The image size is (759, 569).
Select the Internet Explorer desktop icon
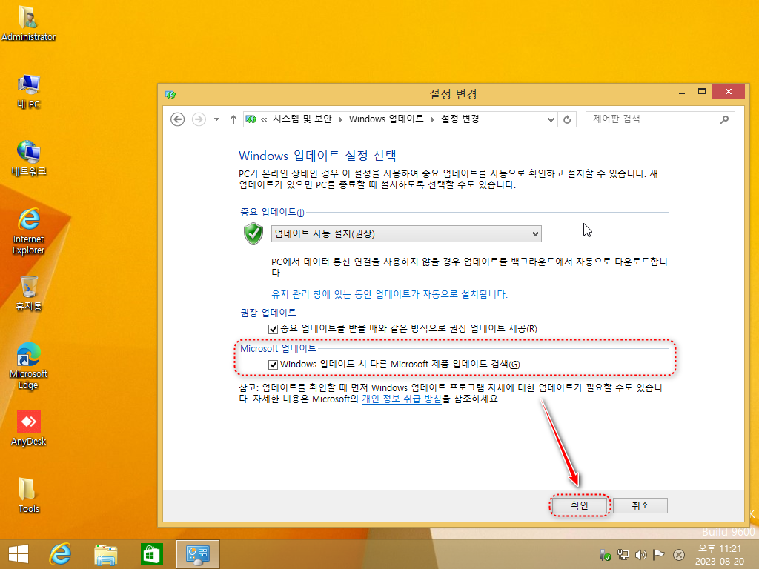(28, 231)
